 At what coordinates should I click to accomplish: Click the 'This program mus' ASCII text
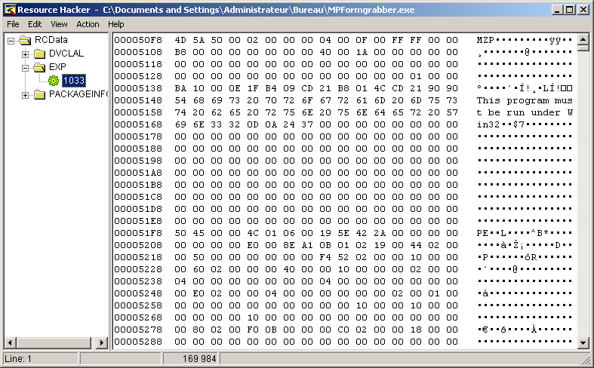click(x=525, y=101)
